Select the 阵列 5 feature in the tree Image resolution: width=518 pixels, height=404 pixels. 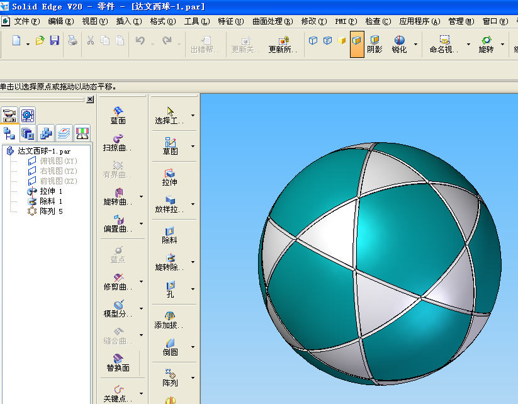tap(45, 211)
